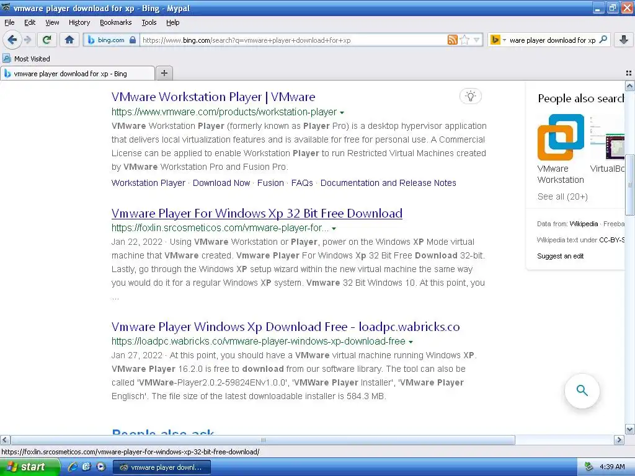This screenshot has height=476, width=635.
Task: Expand the vmware.com result URL dropdown arrow
Action: (342, 113)
